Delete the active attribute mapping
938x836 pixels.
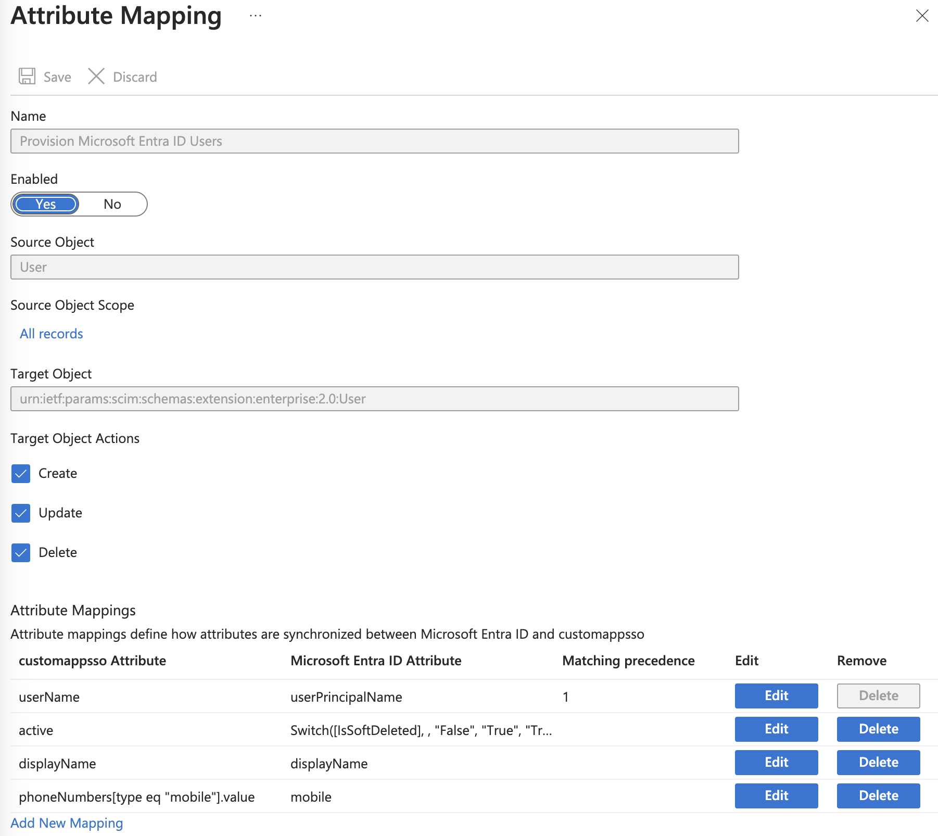pyautogui.click(x=878, y=729)
